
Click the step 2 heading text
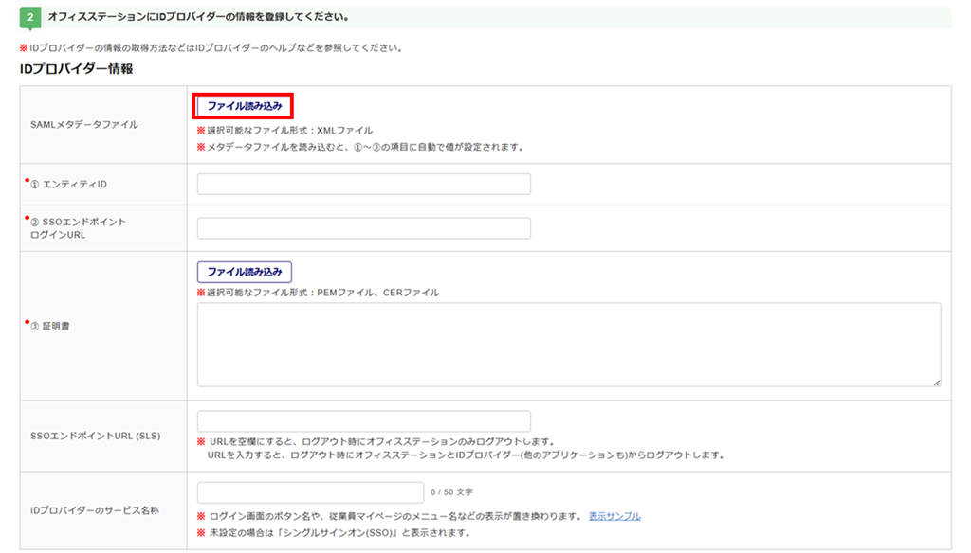click(198, 17)
